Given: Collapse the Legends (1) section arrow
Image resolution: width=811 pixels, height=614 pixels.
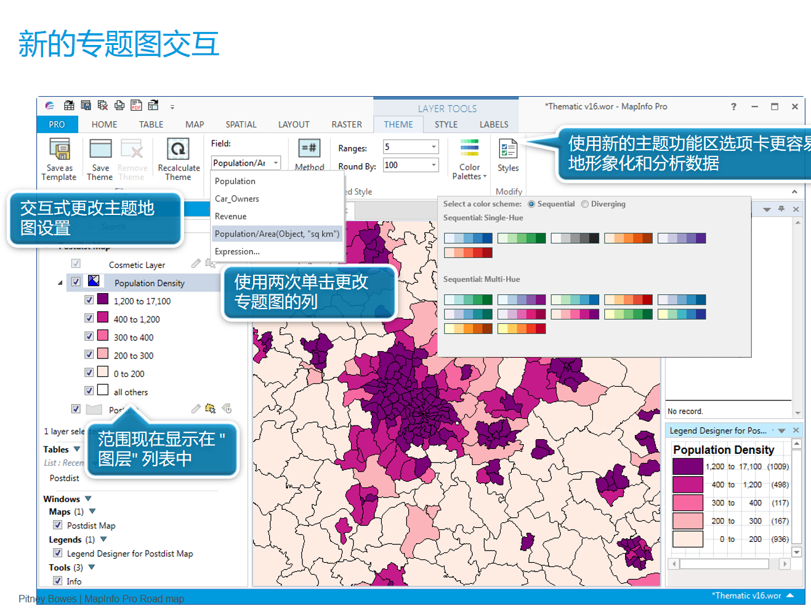Looking at the screenshot, I should pos(103,539).
